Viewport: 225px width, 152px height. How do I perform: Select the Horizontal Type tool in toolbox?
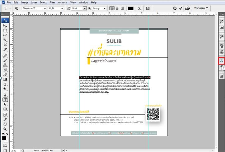point(5,100)
